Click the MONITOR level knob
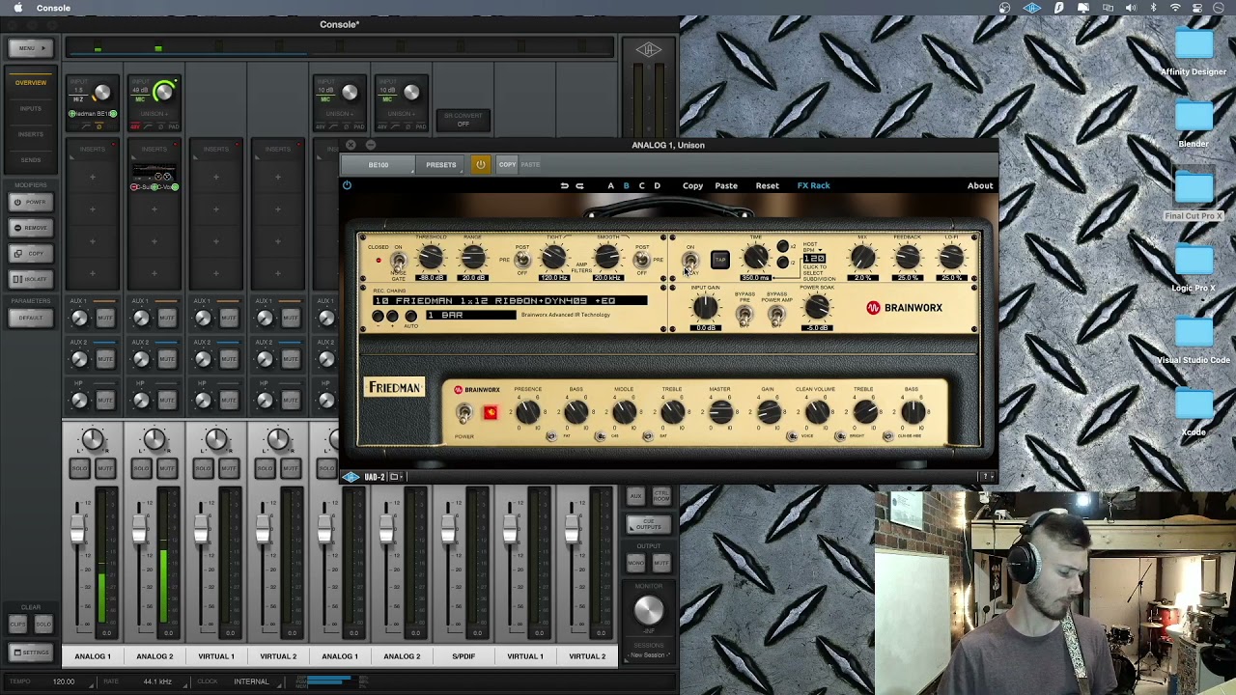This screenshot has height=695, width=1236. pyautogui.click(x=649, y=610)
